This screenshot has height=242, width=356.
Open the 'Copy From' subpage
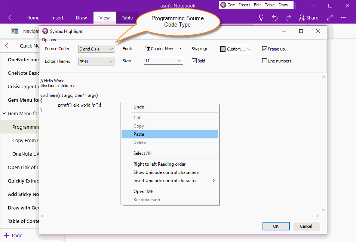[26, 140]
